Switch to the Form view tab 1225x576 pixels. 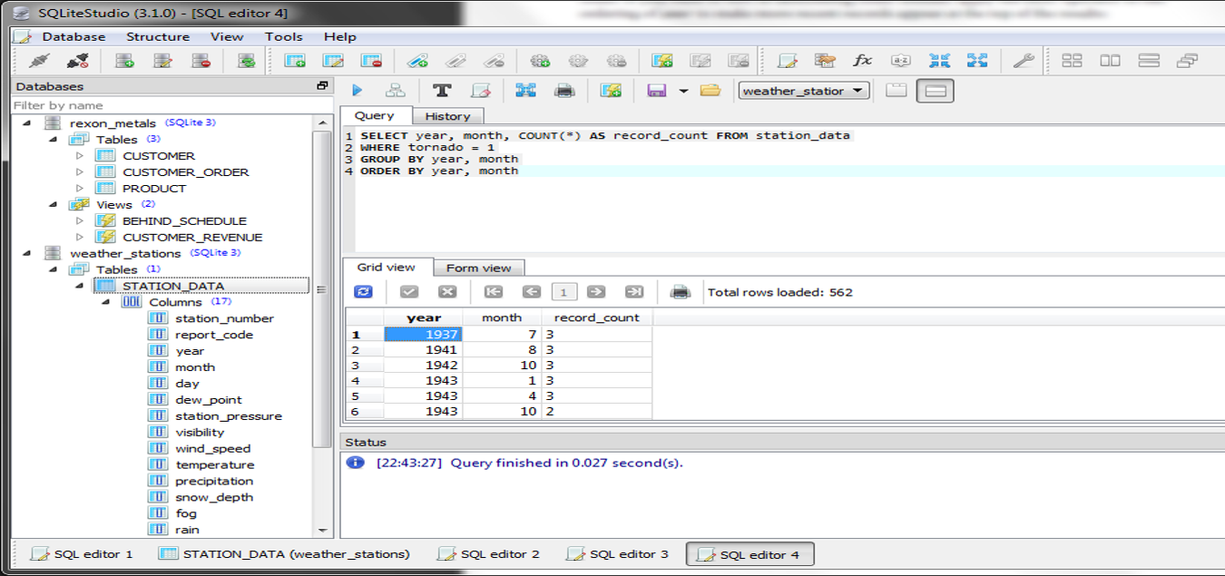pyautogui.click(x=478, y=268)
